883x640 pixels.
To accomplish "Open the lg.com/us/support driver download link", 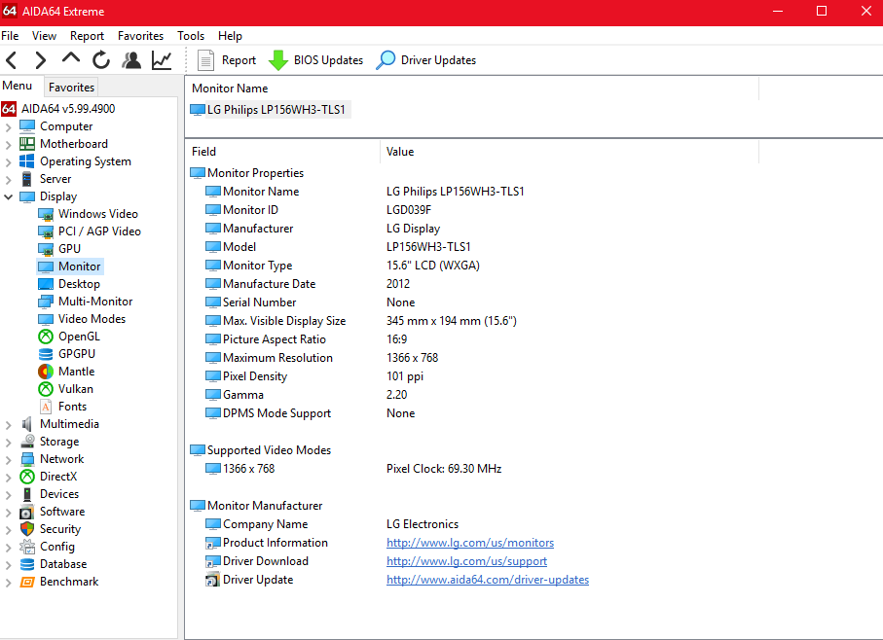I will [467, 561].
